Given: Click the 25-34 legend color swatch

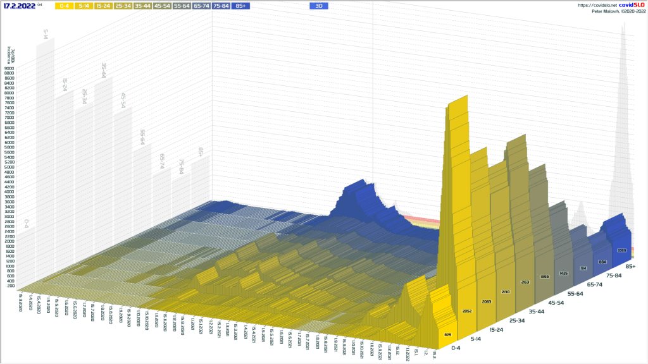Looking at the screenshot, I should [123, 6].
